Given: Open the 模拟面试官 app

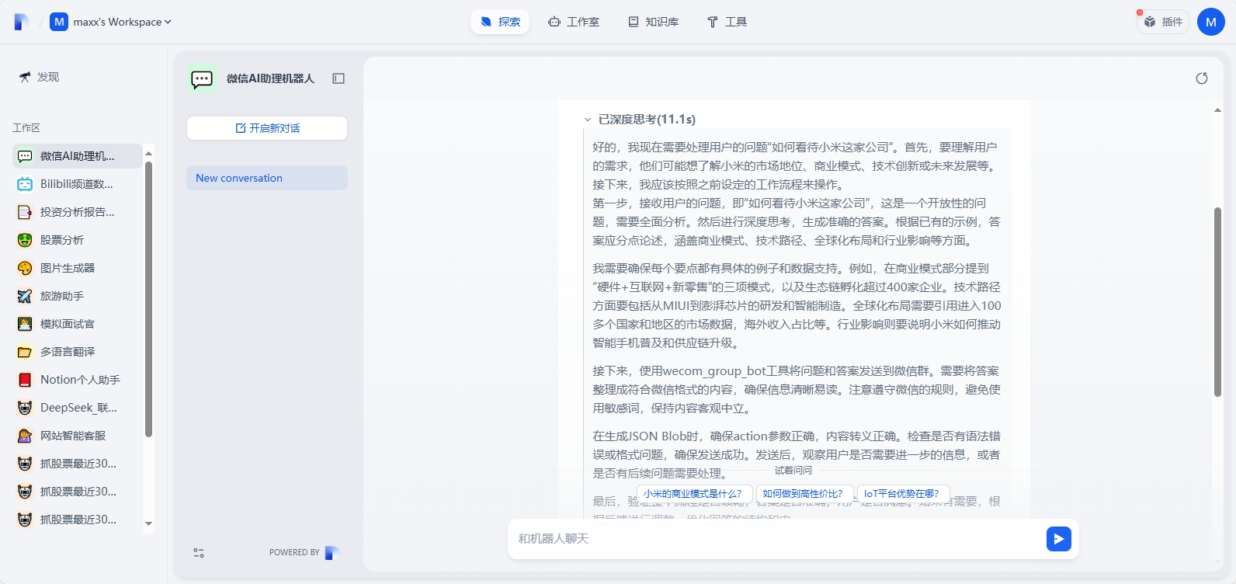Looking at the screenshot, I should 77,324.
